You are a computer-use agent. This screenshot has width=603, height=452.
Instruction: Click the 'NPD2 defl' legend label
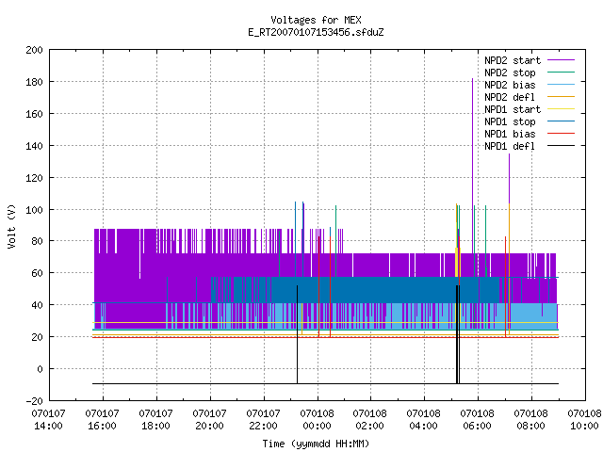tap(510, 97)
